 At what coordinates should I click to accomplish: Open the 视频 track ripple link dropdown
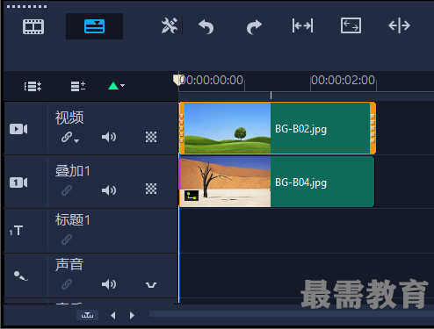70,137
